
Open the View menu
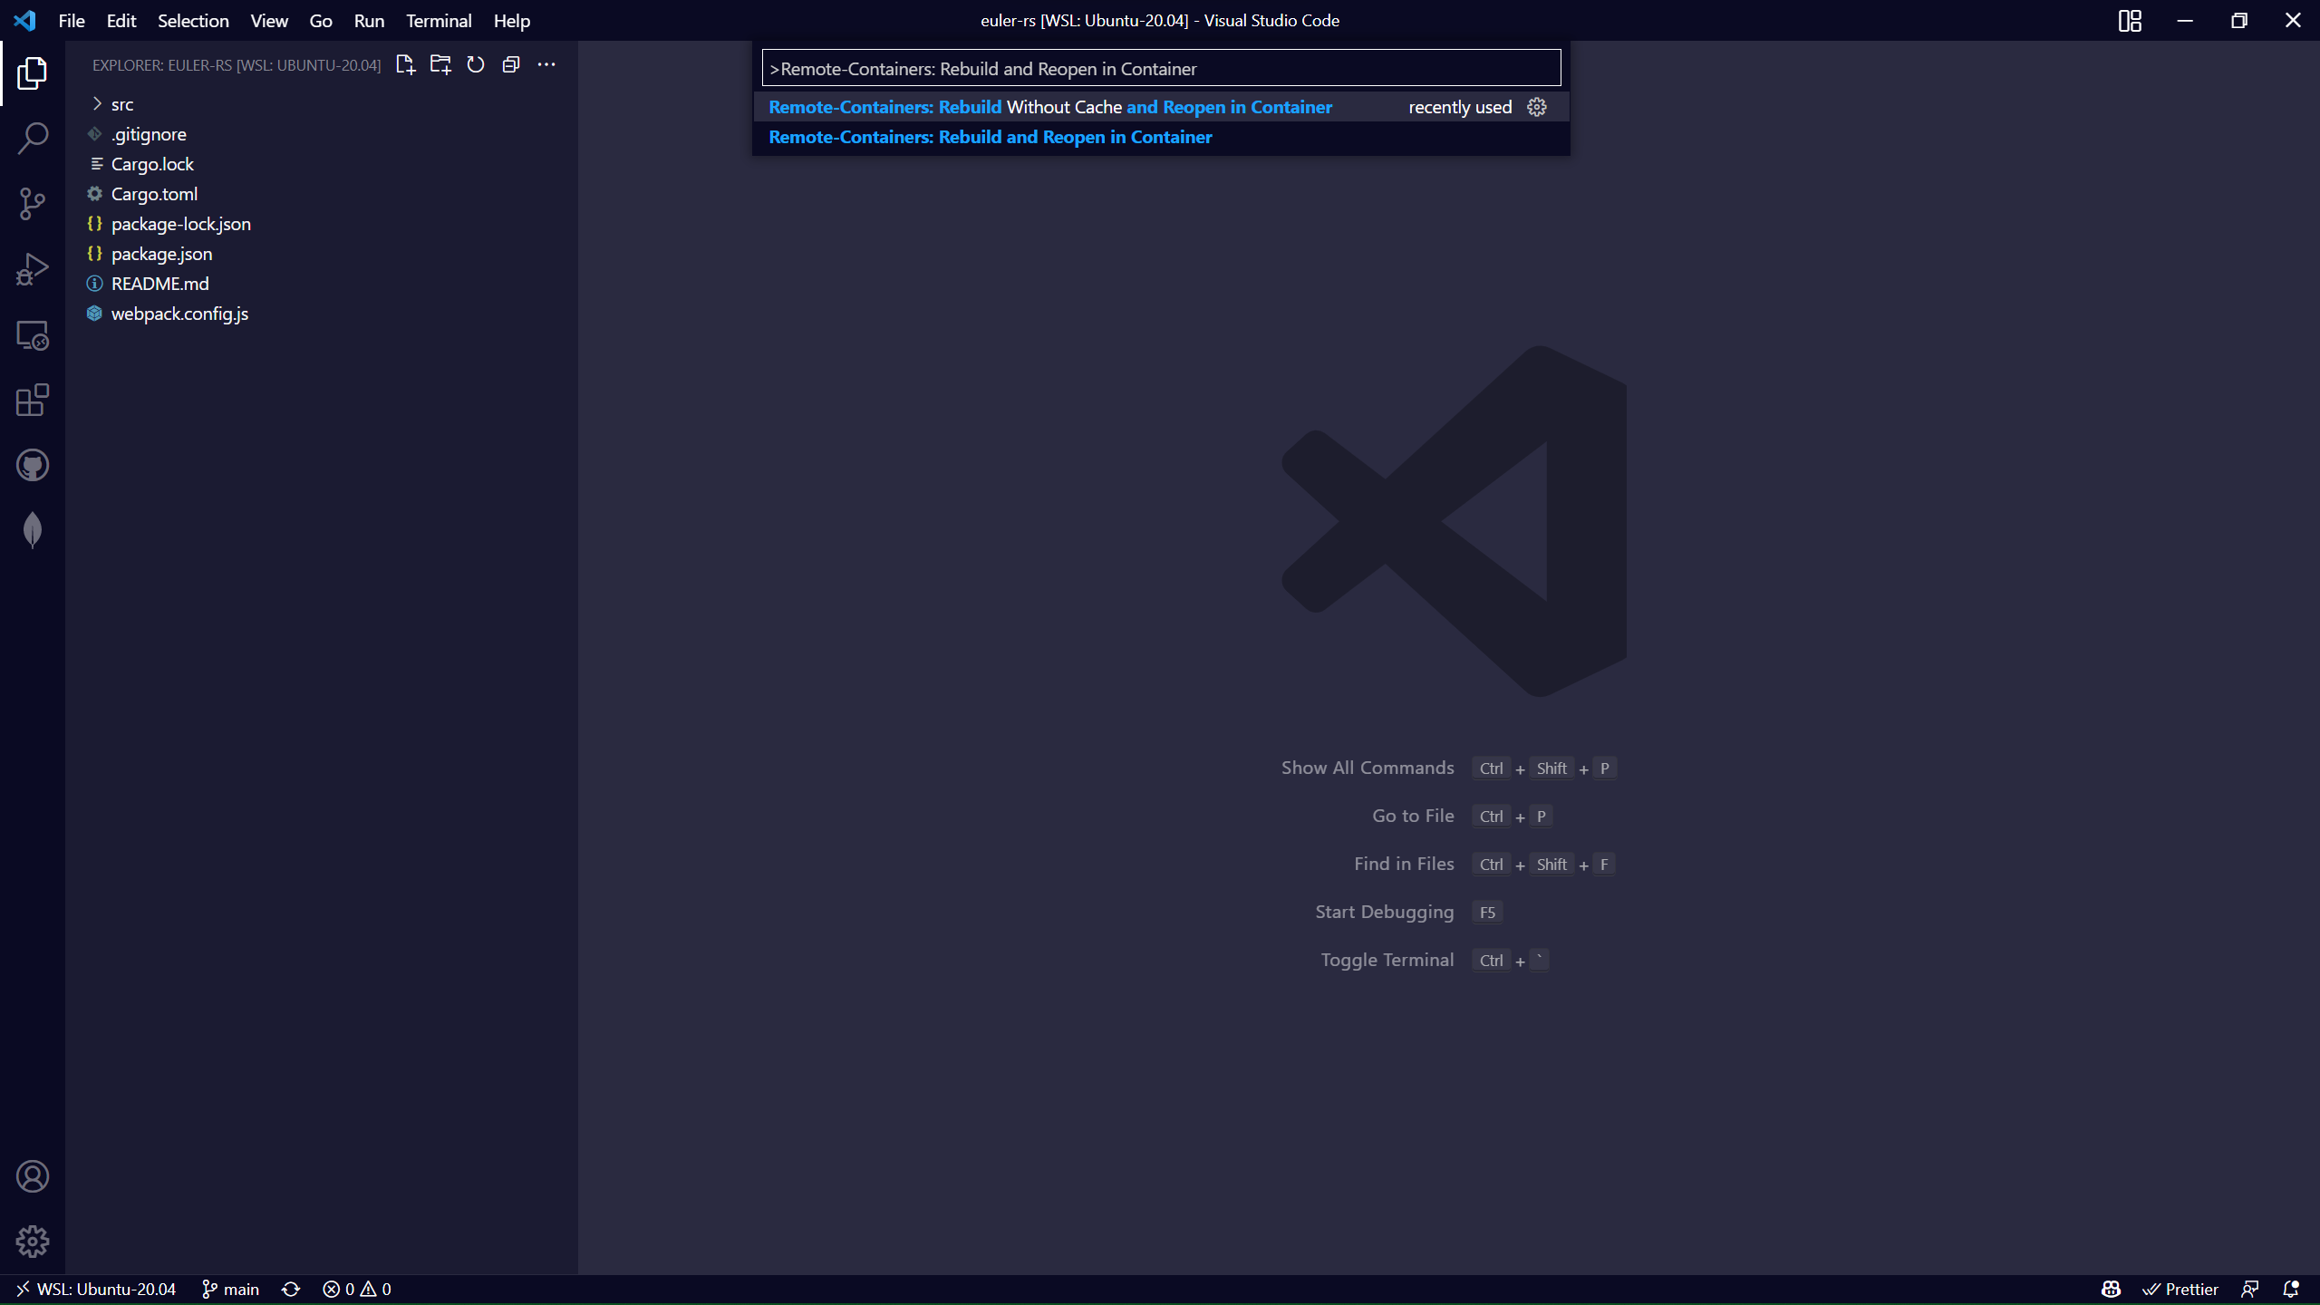(269, 20)
